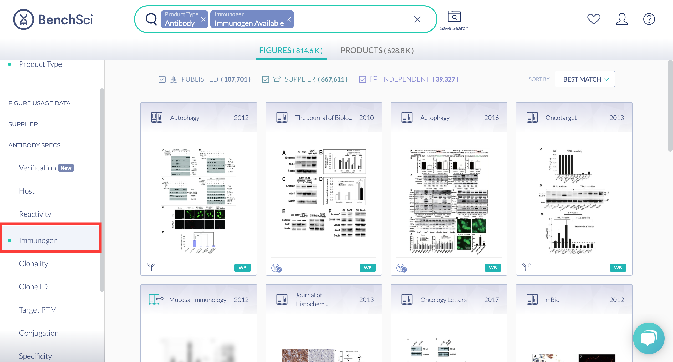Uncheck the SUPPLIER figures checkbox

(266, 79)
